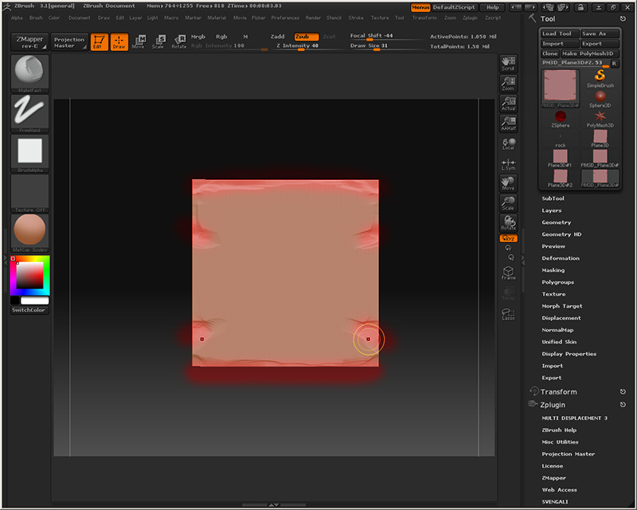Open the Stroke menu
The image size is (637, 510).
(356, 18)
